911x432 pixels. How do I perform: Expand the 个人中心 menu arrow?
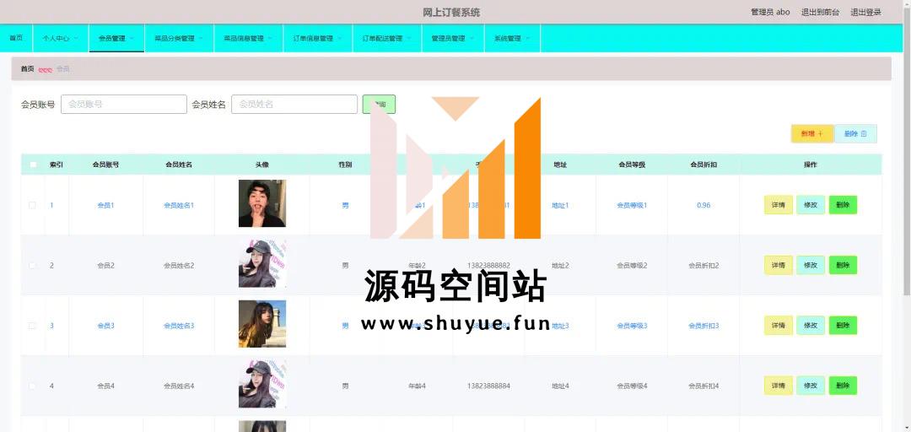coord(76,38)
